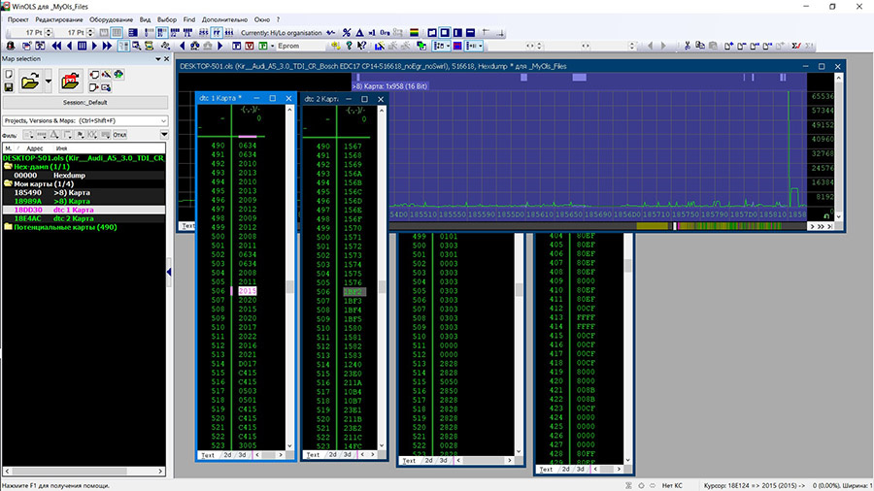This screenshot has width=874, height=491.
Task: Toggle the KK filter button
Action: [92, 135]
